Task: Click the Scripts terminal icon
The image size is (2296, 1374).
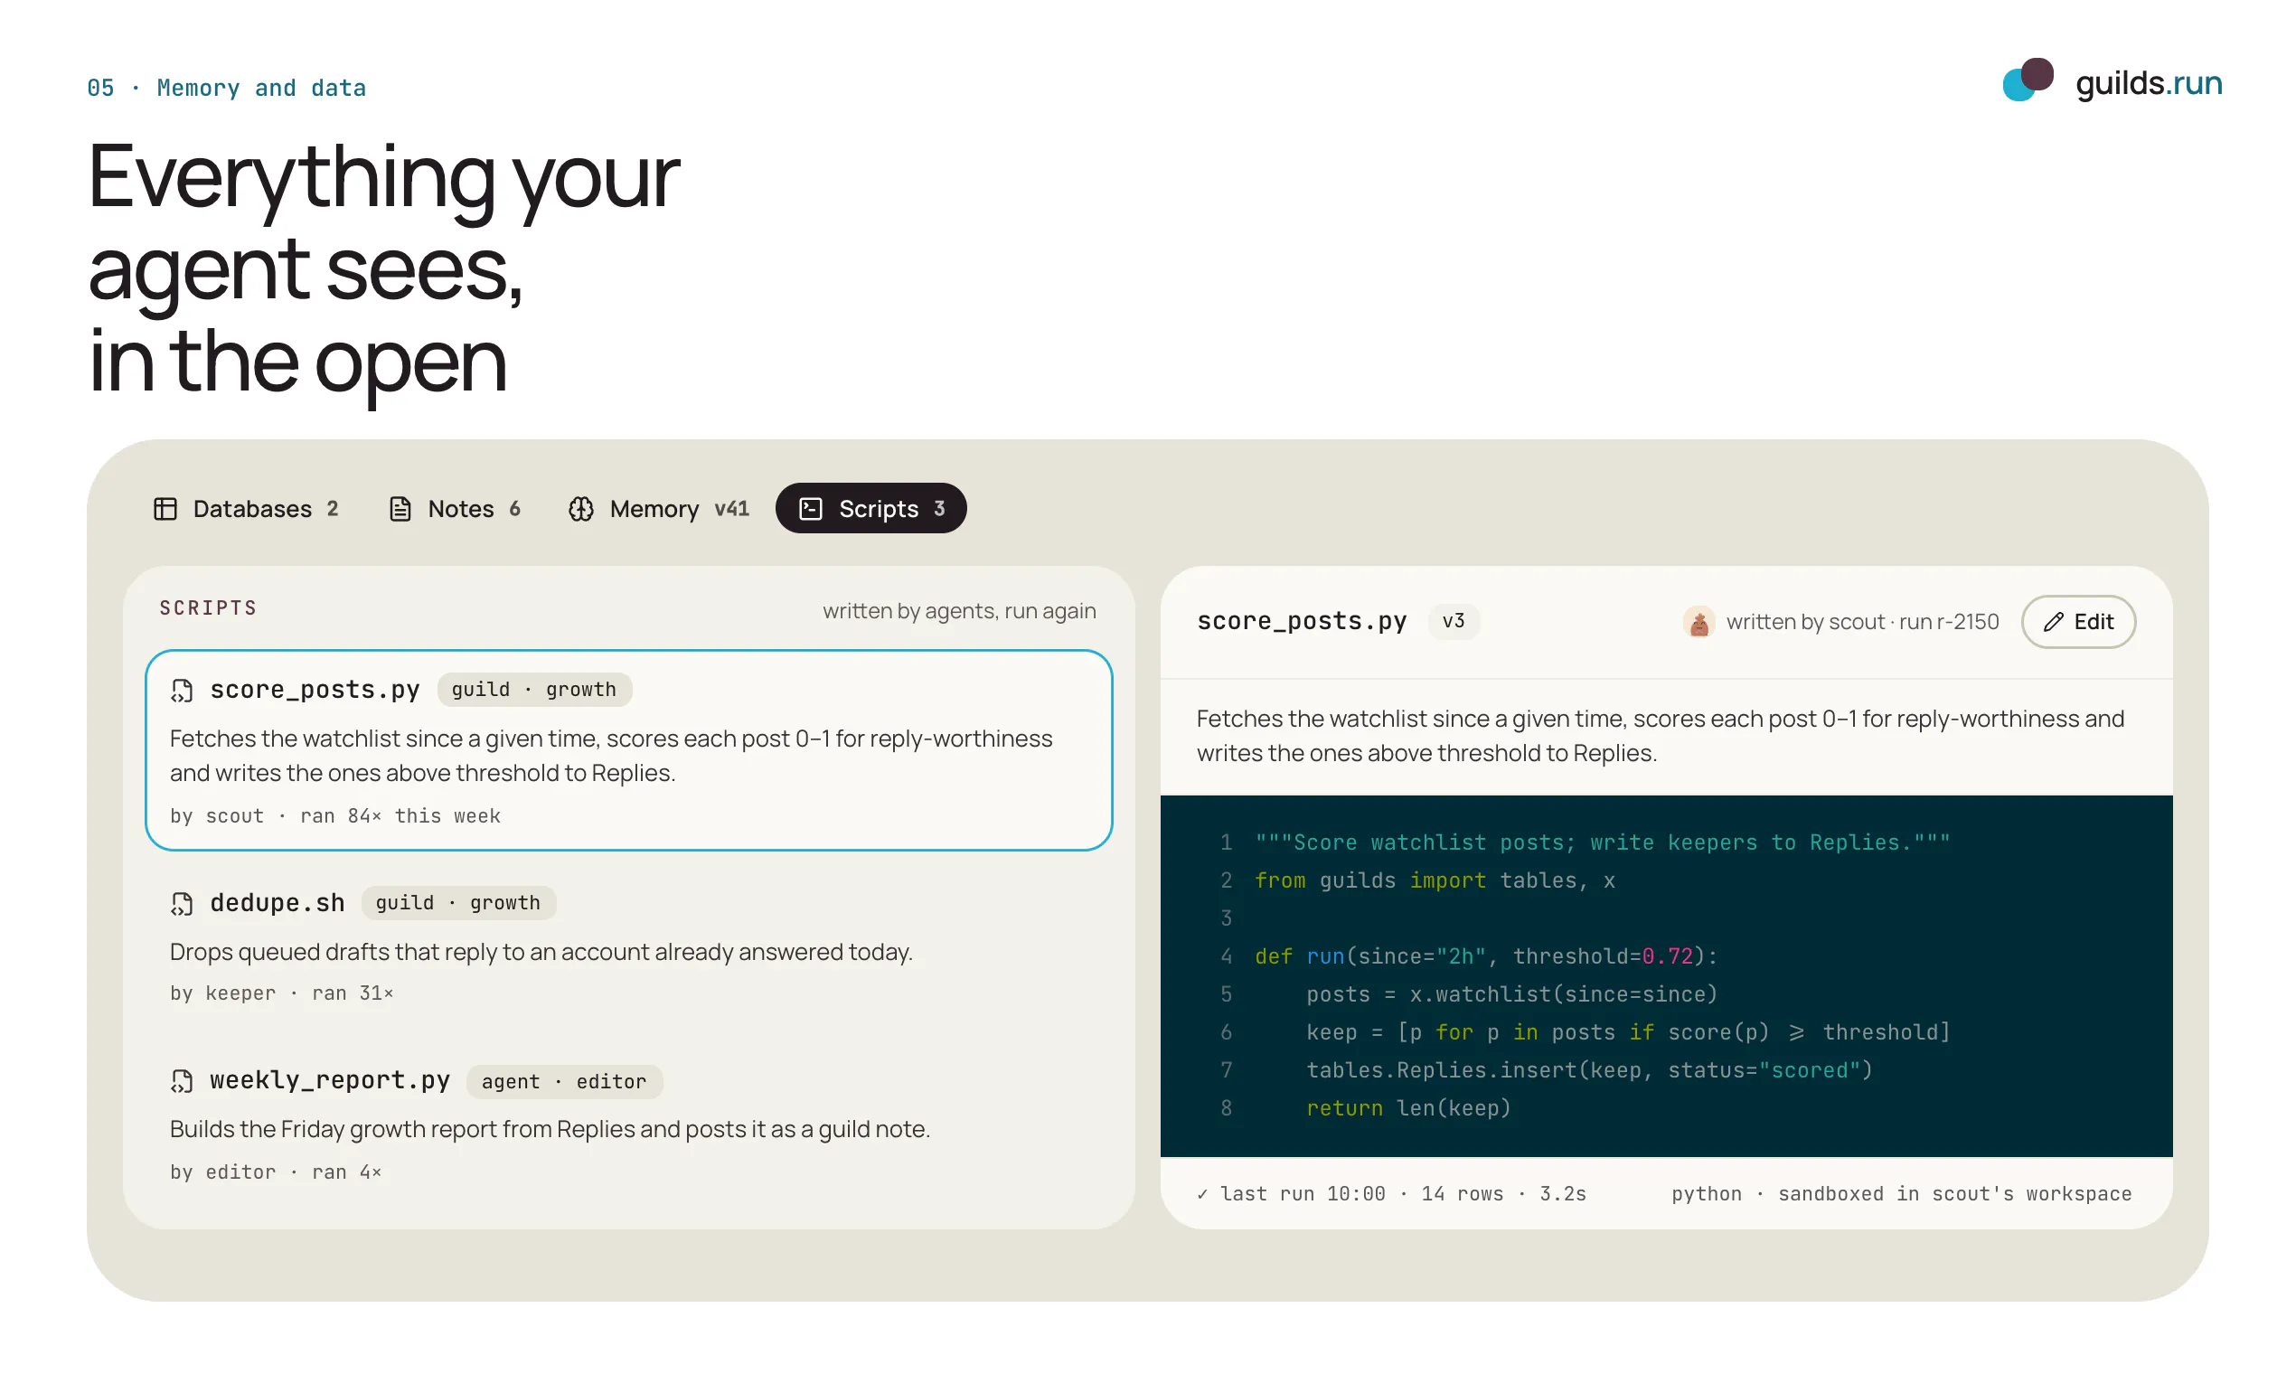Action: [x=810, y=508]
